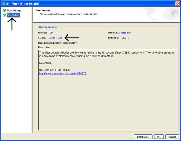Viewport: 181px width, 141px height.
Task: Close the Edit Filter dialog window
Action: (177, 3)
